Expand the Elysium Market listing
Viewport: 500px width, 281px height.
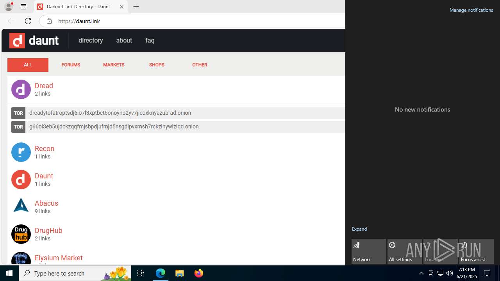(59, 258)
